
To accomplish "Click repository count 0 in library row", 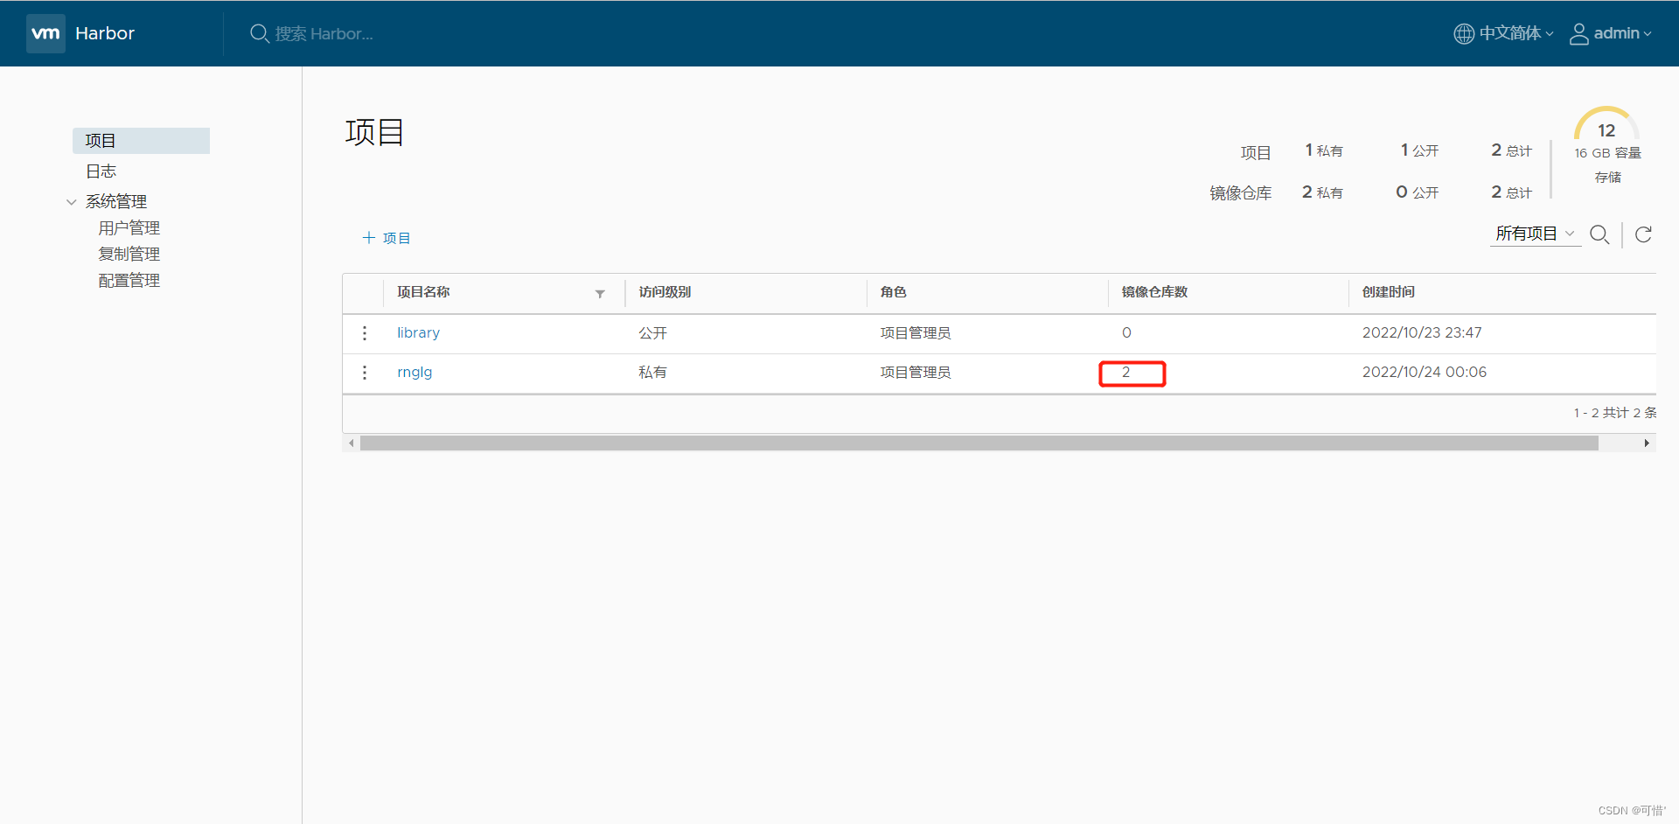I will (x=1126, y=333).
